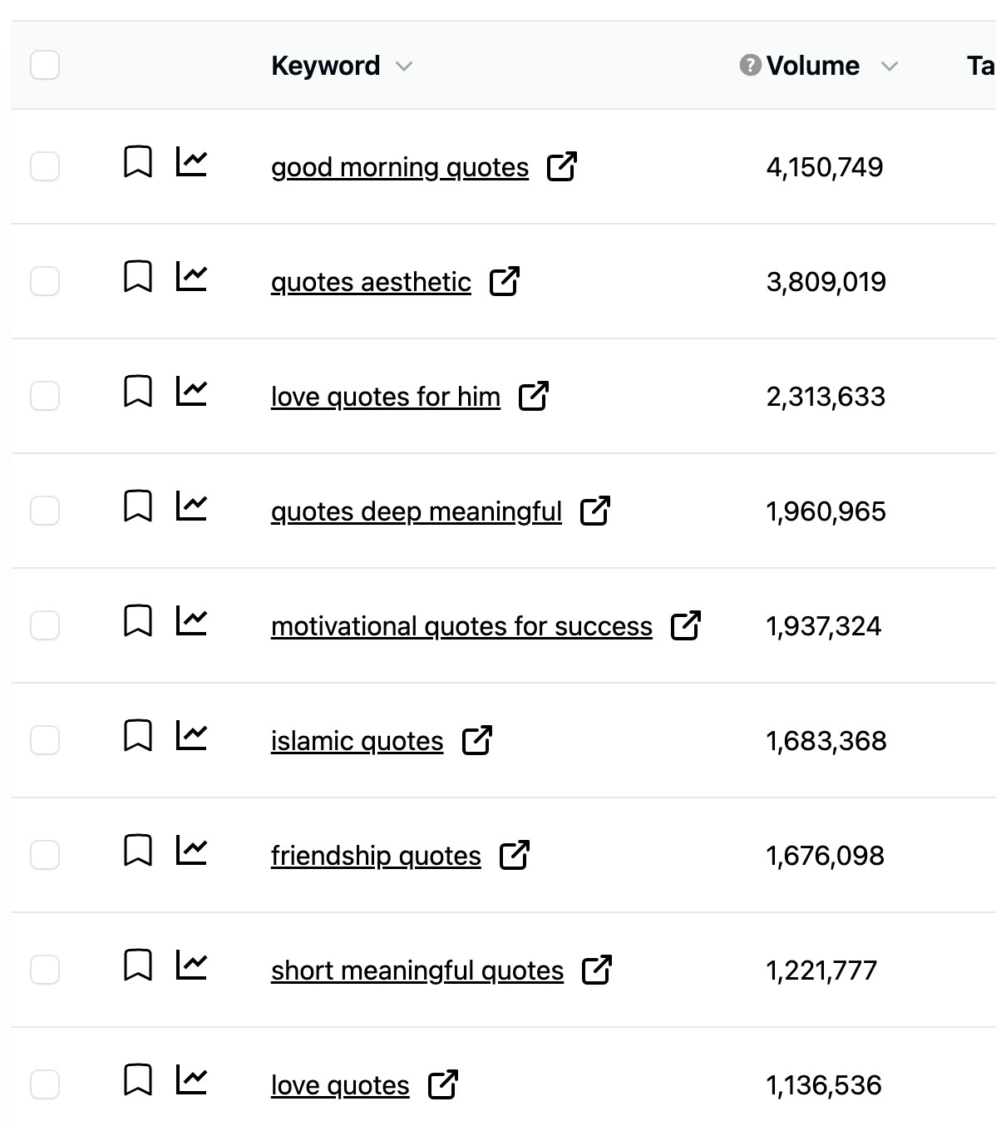The height and width of the screenshot is (1126, 996).
Task: Toggle the select-all header checkbox
Action: pos(45,65)
